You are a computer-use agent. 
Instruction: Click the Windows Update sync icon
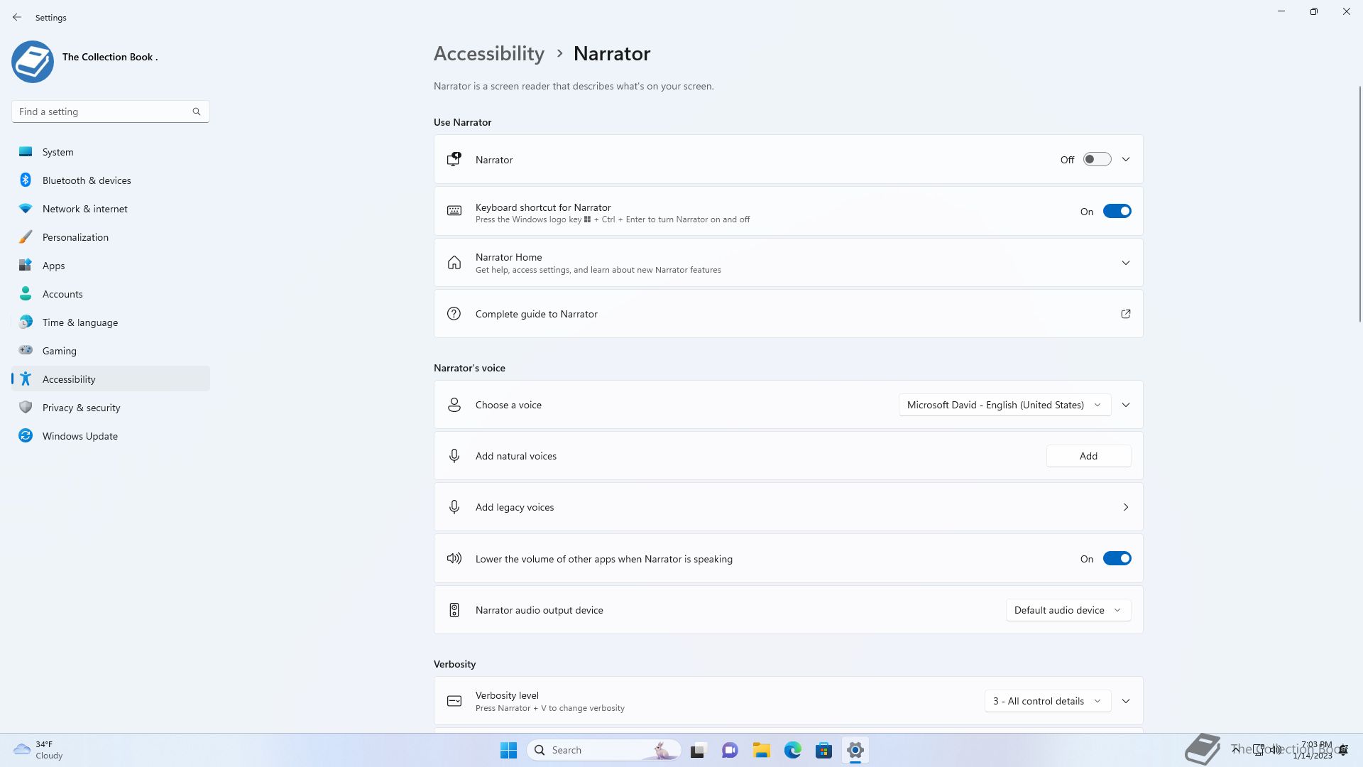pyautogui.click(x=26, y=435)
